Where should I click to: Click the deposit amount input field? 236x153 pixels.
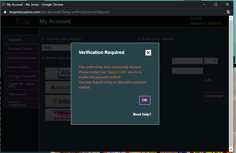(x=187, y=61)
